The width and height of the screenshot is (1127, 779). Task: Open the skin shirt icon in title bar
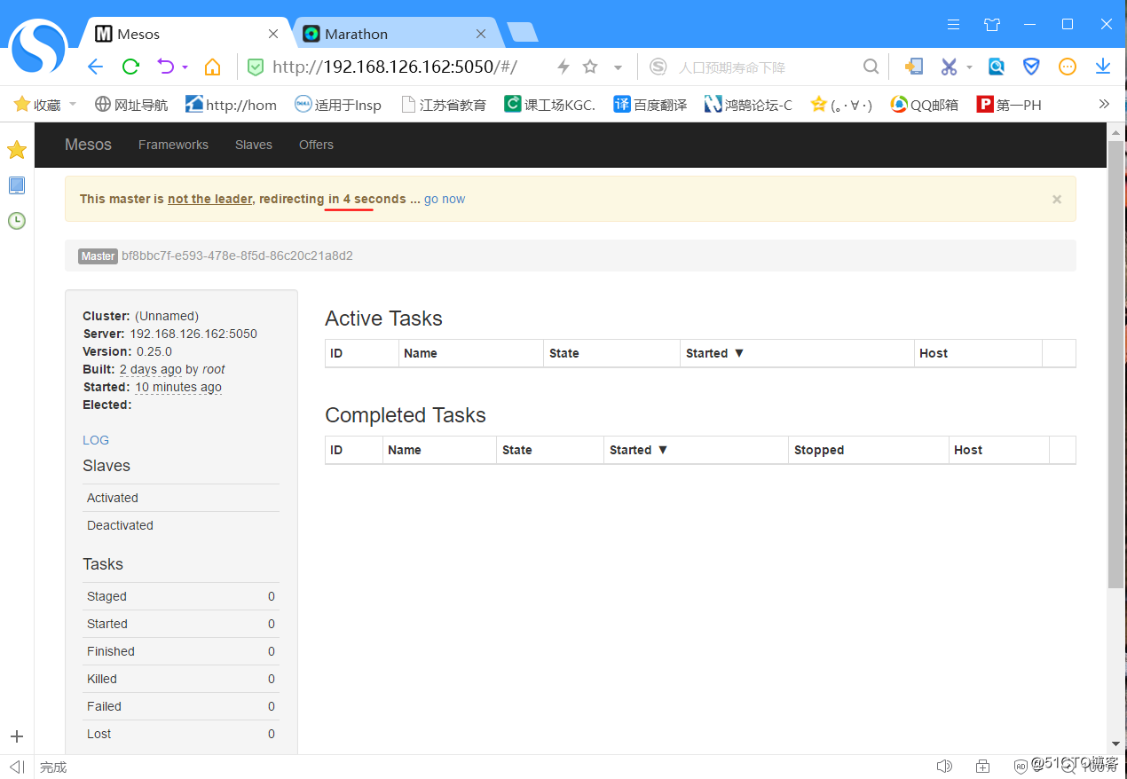tap(992, 25)
